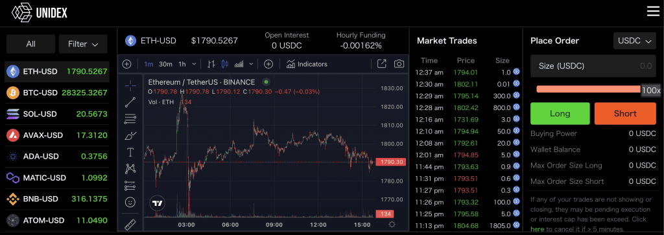Choose the brush drawing tool
Viewport: 664px width, 235px height.
pyautogui.click(x=130, y=136)
